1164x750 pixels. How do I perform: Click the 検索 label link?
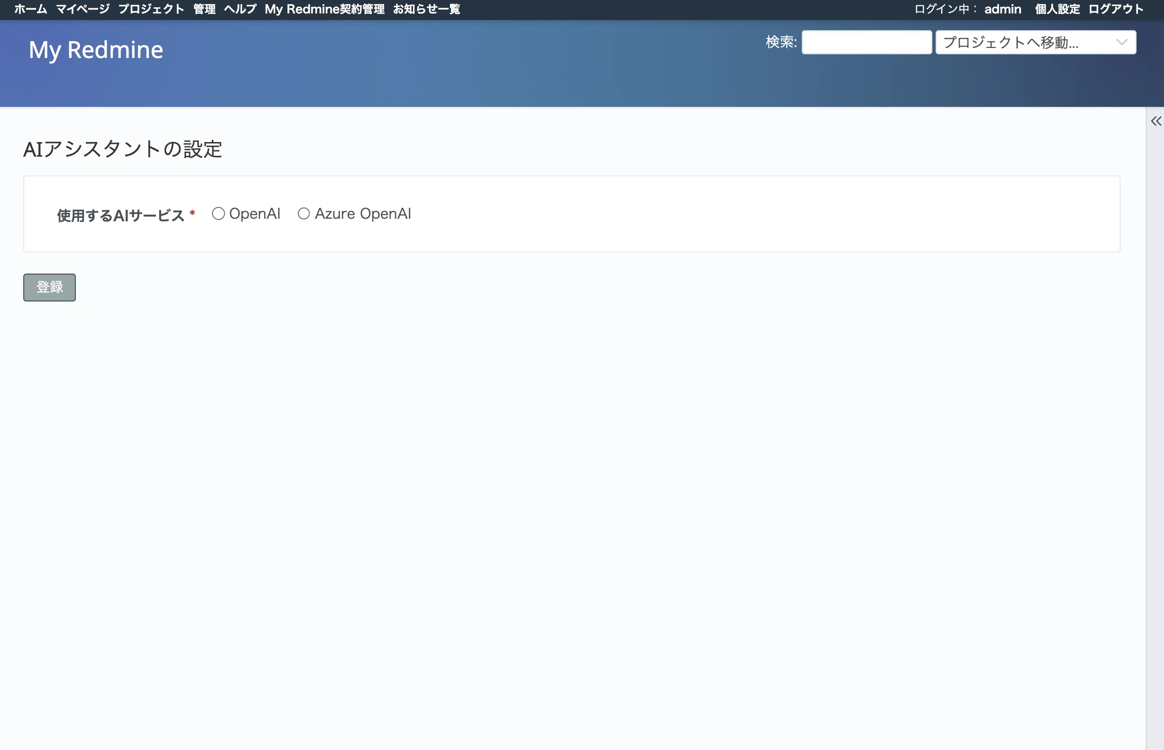(x=780, y=42)
